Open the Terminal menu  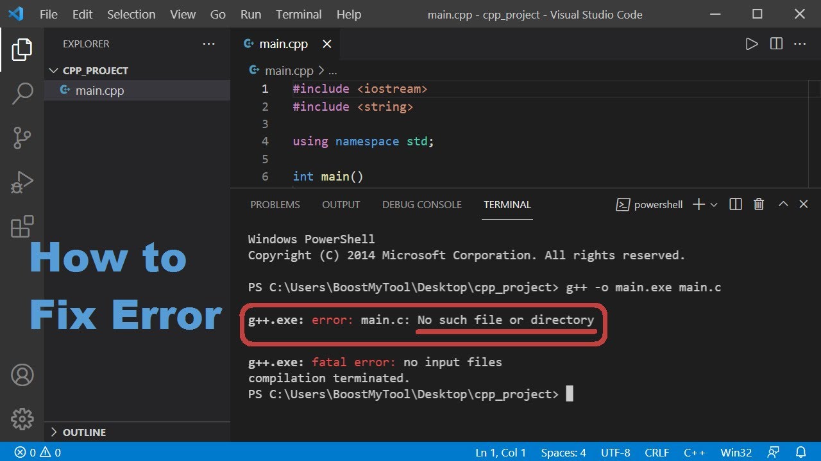click(x=299, y=14)
